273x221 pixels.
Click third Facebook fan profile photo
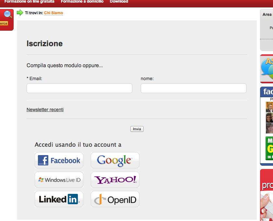(269, 128)
